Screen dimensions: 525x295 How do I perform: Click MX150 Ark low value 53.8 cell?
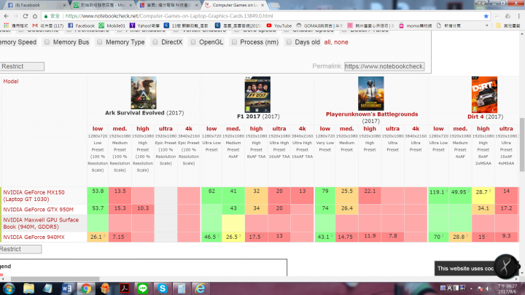pos(98,195)
